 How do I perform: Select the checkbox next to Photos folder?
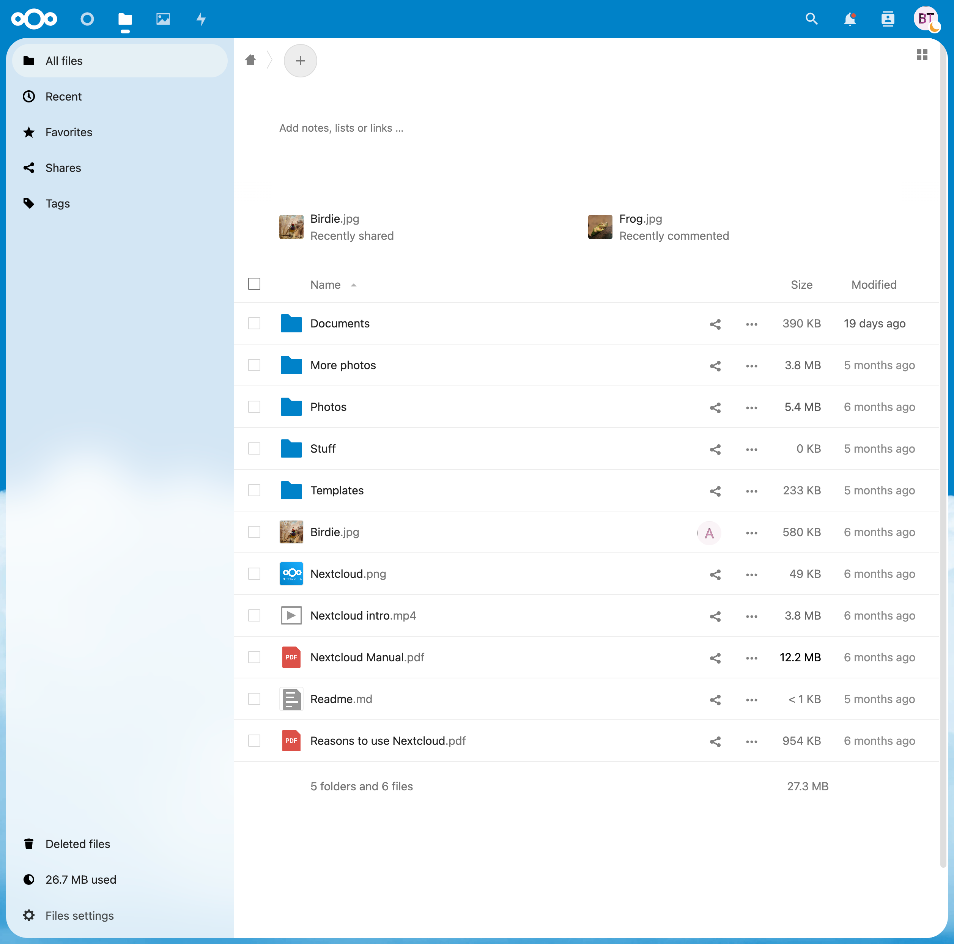254,406
